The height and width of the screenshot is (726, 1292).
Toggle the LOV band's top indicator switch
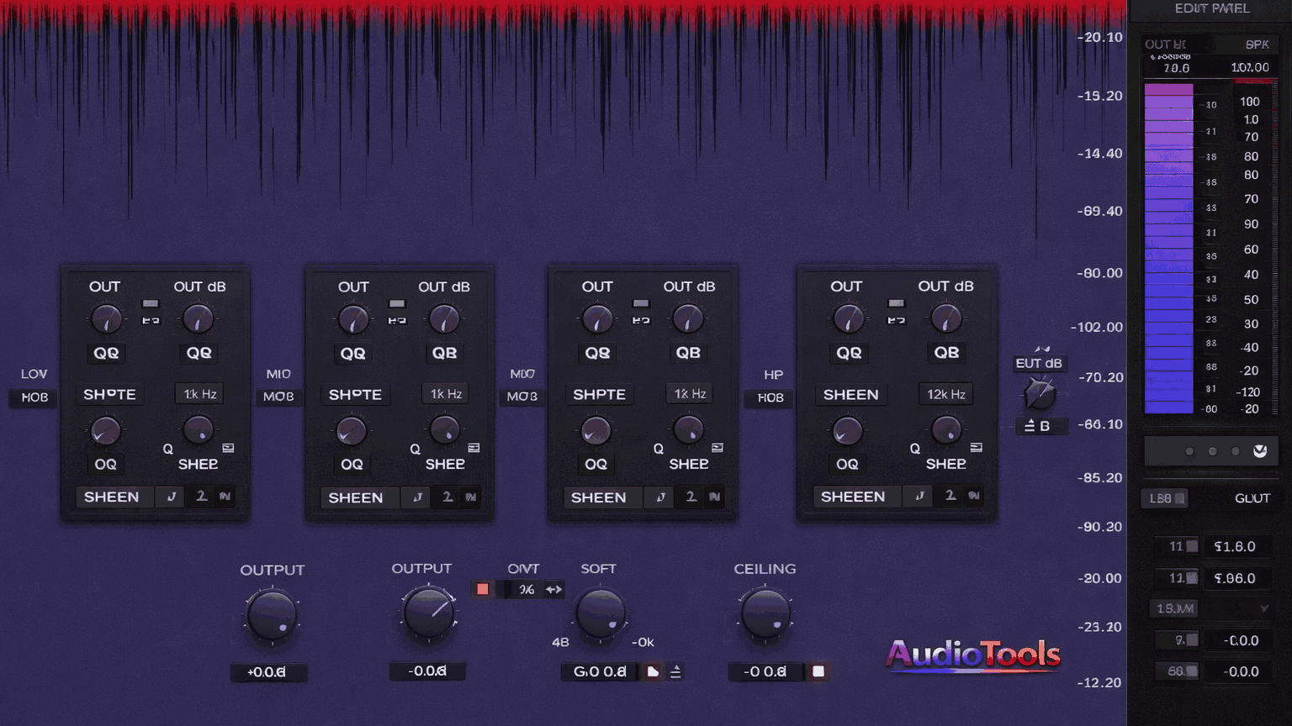pyautogui.click(x=151, y=303)
